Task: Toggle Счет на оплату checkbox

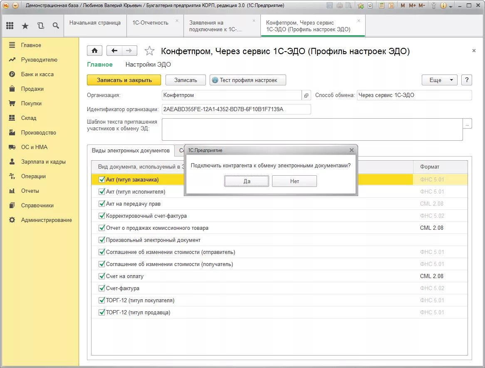Action: pyautogui.click(x=101, y=276)
